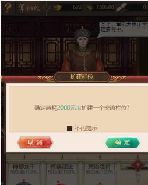Viewport: 148px width, 185px height.
Task: Click the 622 gold ingot amount
Action: 77,7
